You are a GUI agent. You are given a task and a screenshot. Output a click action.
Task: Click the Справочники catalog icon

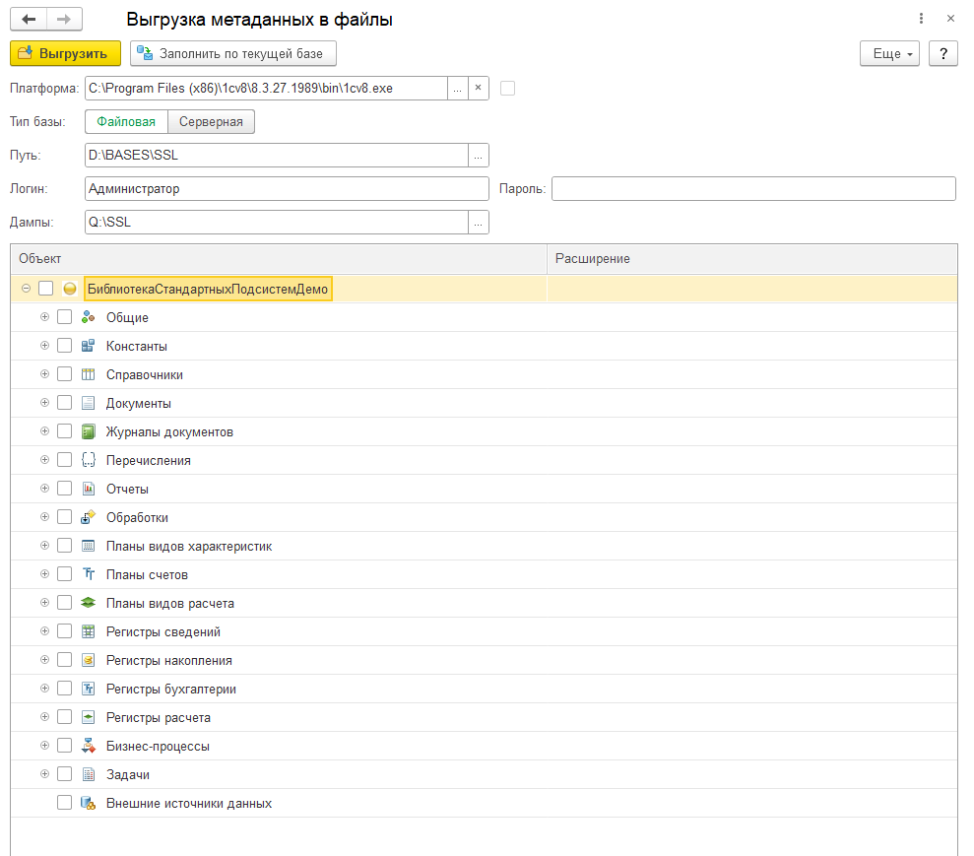pos(88,374)
